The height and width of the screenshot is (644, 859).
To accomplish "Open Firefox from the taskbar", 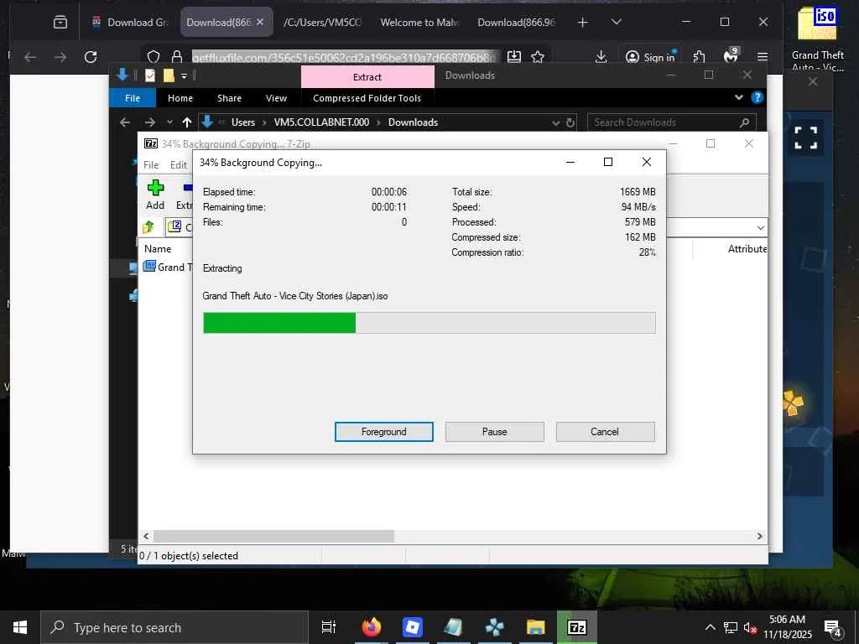I will (x=372, y=627).
